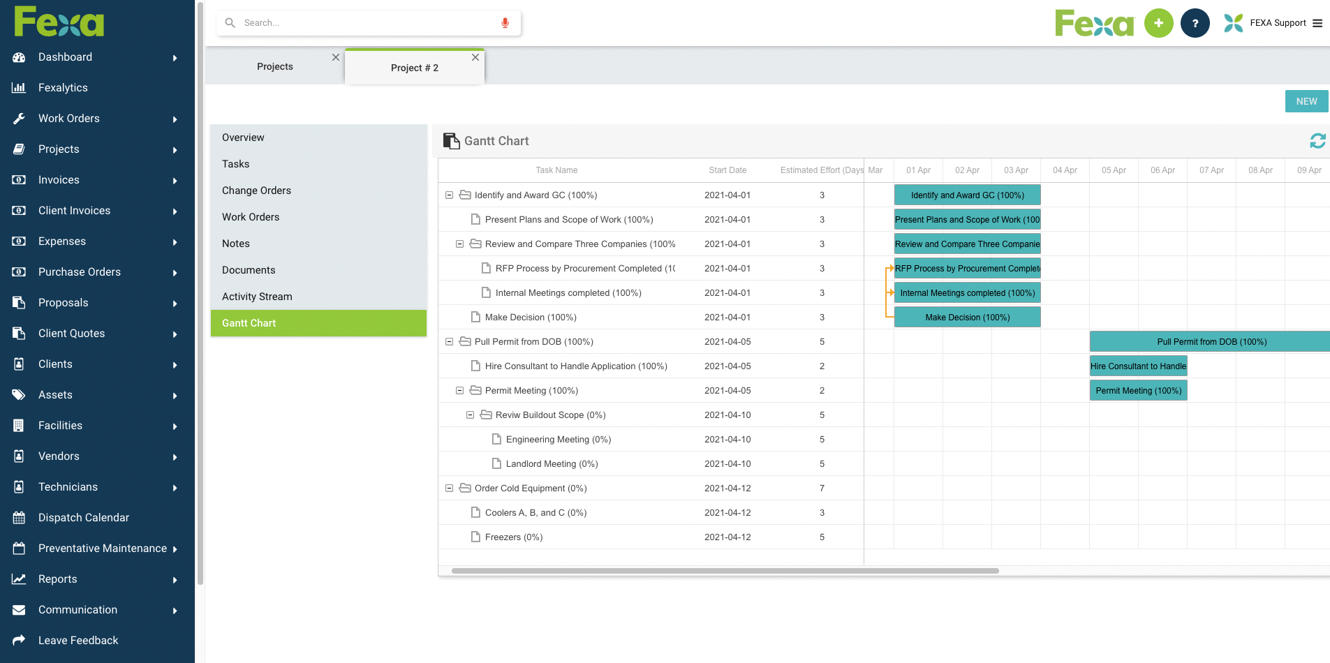The image size is (1330, 663).
Task: Select the Fexalytics chart icon in sidebar
Action: click(18, 87)
